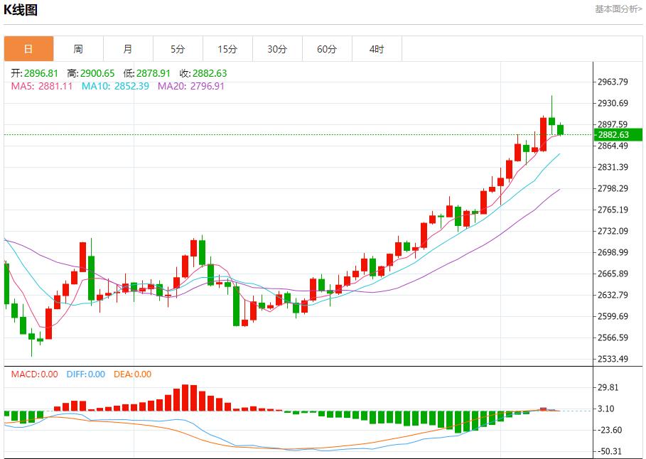This screenshot has height=459, width=646.
Task: Show the 30分 interval chart
Action: [x=277, y=49]
